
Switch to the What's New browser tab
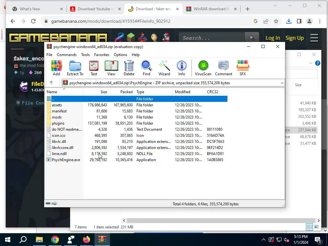click(38, 9)
